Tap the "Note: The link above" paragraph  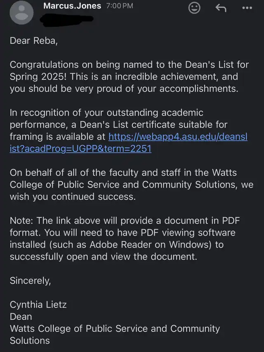(125, 239)
